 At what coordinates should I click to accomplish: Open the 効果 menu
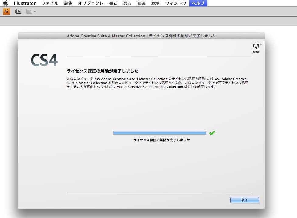coord(141,3)
